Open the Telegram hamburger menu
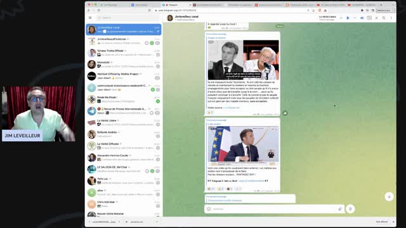Screen dimensions: 406x228 (90, 18)
